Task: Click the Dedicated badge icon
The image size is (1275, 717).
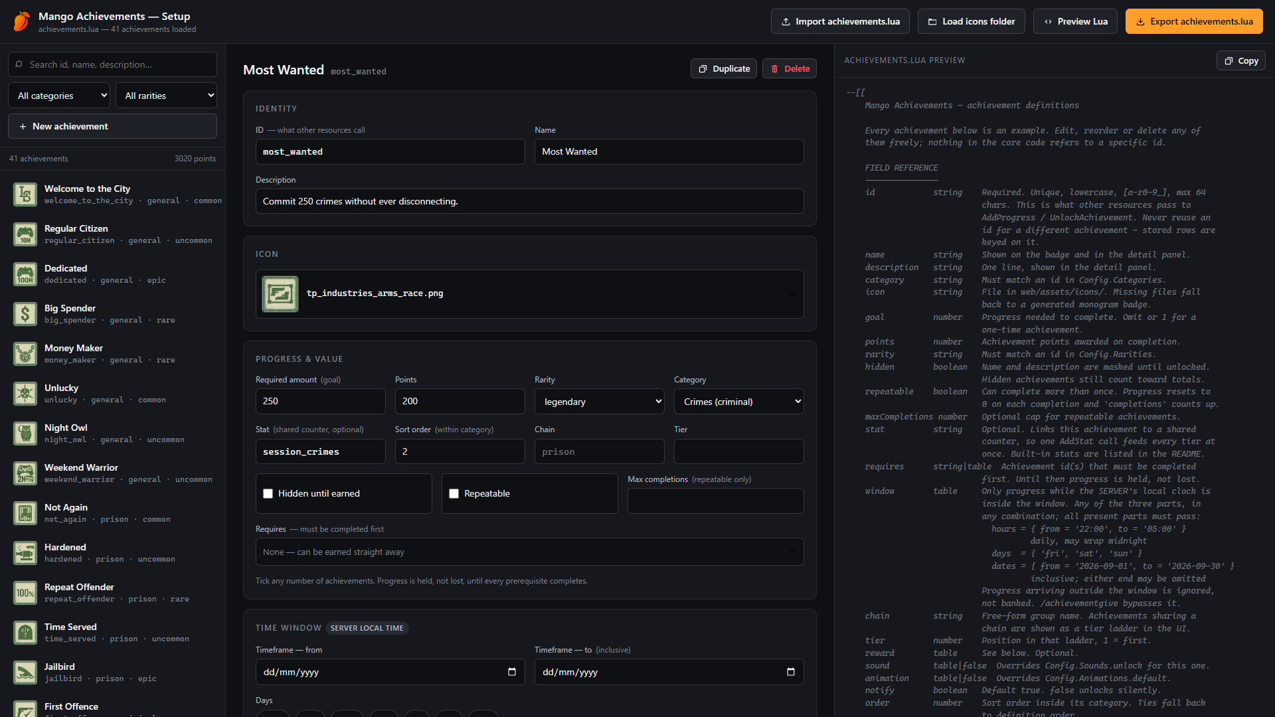Action: (x=25, y=274)
